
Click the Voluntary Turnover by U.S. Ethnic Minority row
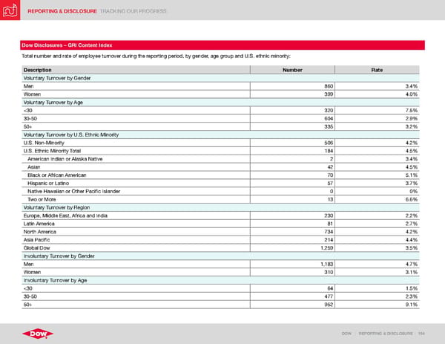(220, 134)
